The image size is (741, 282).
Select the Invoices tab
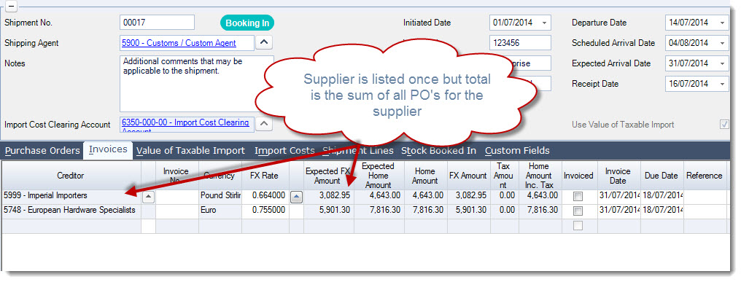coord(108,149)
